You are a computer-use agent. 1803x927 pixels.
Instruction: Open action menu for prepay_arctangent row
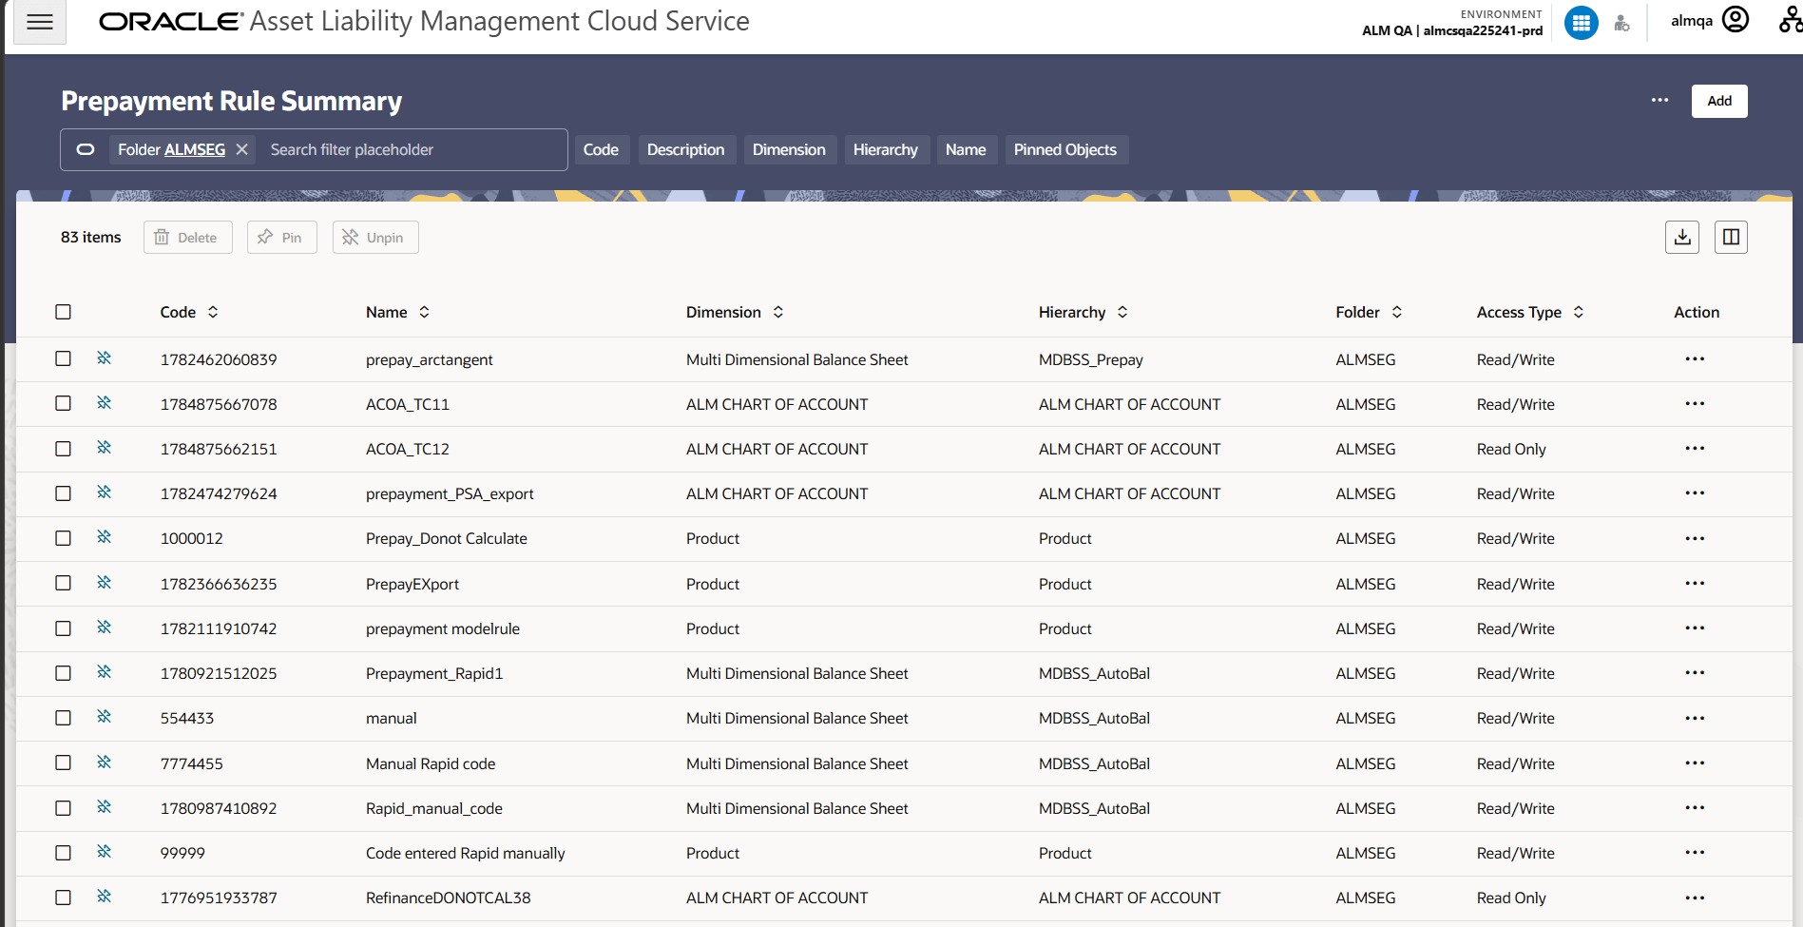[x=1695, y=359]
